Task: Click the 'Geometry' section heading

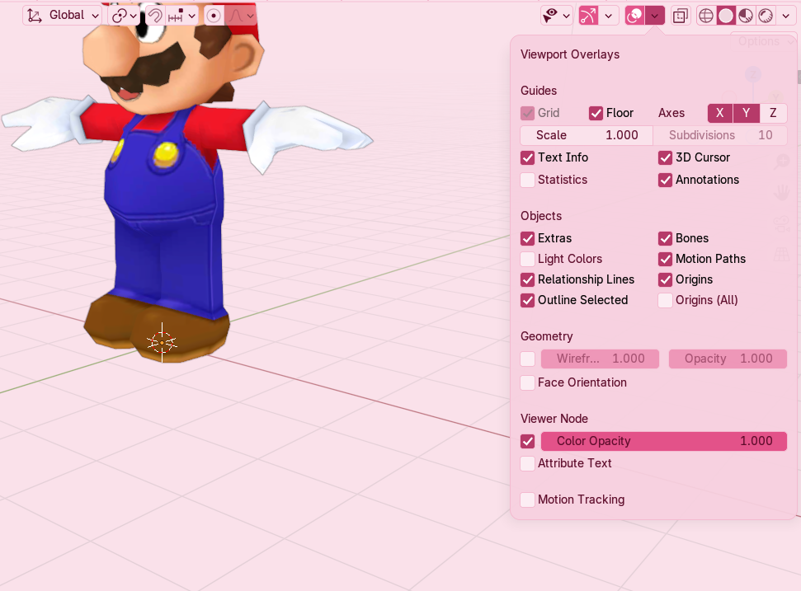Action: [547, 337]
